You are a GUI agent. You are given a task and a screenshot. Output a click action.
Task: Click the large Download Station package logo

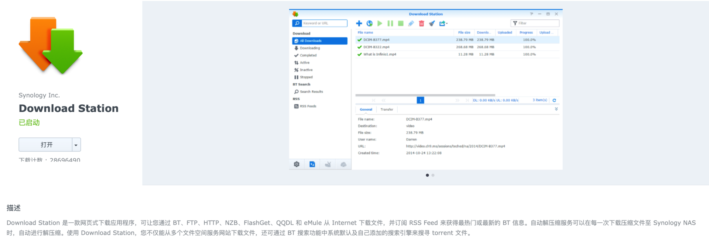pyautogui.click(x=51, y=45)
